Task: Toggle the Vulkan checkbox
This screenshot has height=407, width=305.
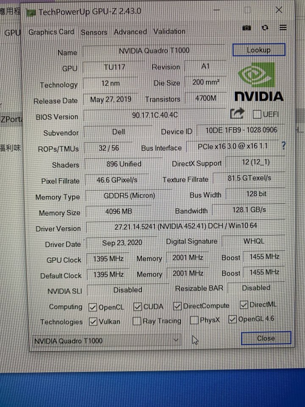Action: (x=93, y=322)
